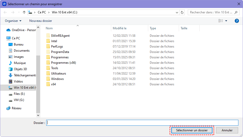This screenshot has width=243, height=137.
Task: Click into the Dossier text field
Action: tap(142, 123)
